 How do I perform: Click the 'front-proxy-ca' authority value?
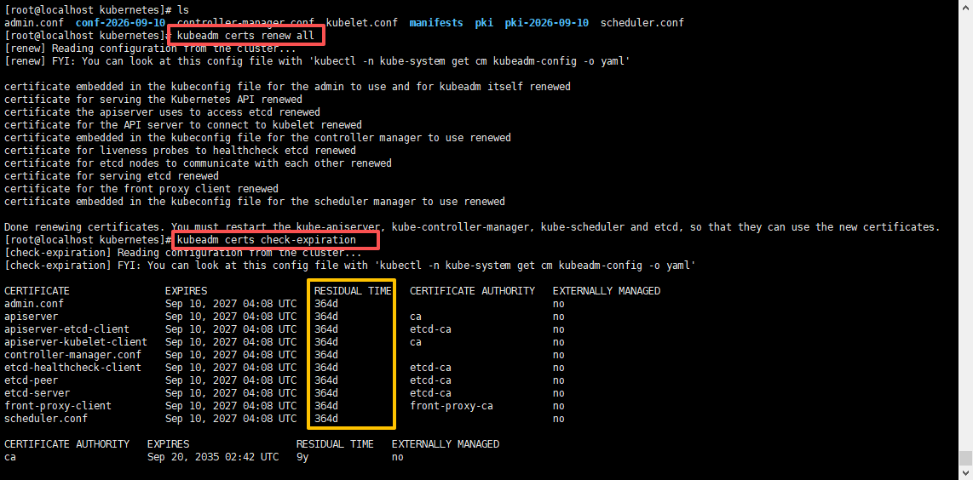(451, 406)
